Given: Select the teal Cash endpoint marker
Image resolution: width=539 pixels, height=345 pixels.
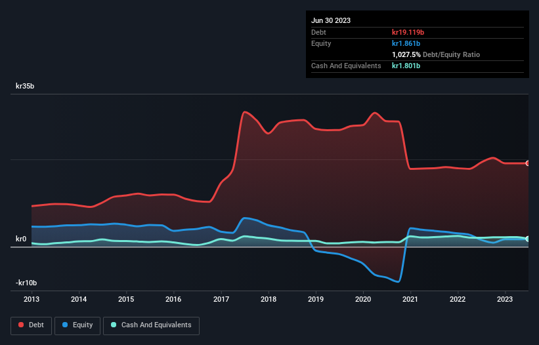Looking at the screenshot, I should [x=528, y=239].
